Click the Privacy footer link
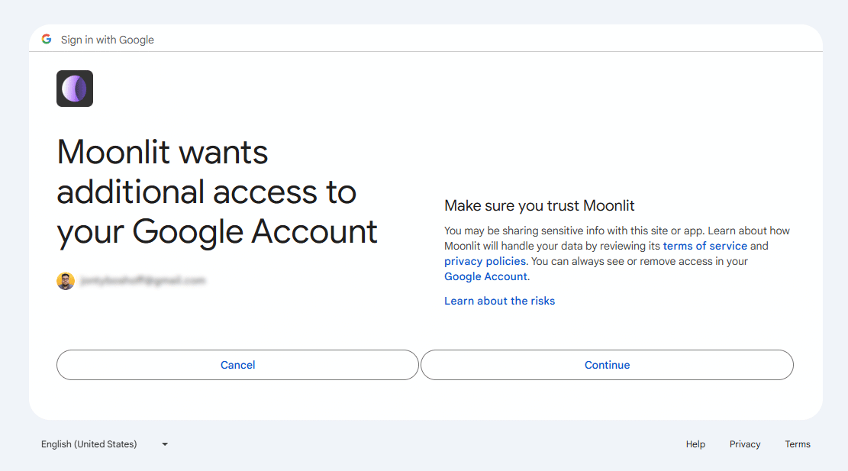 745,444
